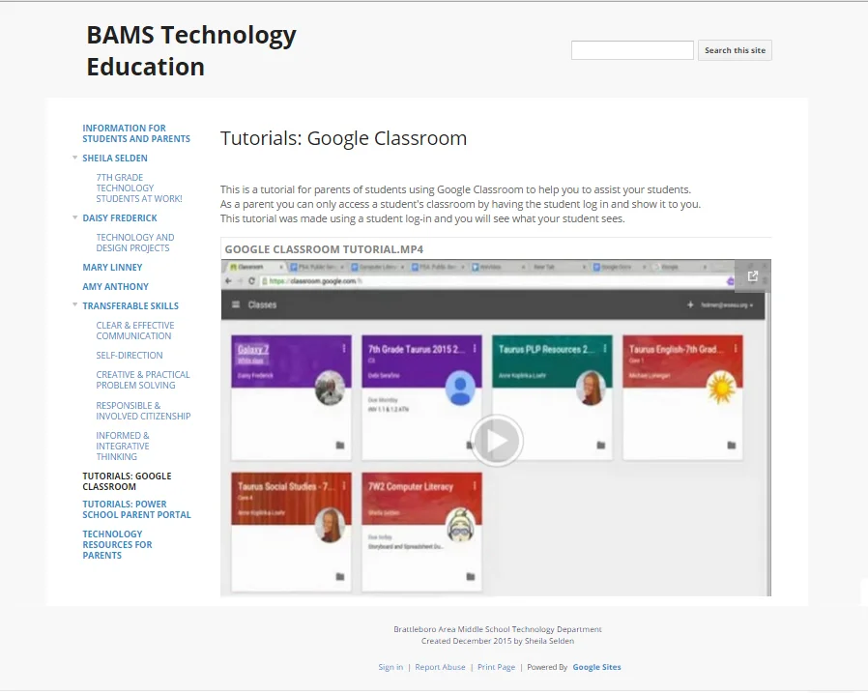
Task: Click inside the site search field
Action: click(x=632, y=49)
